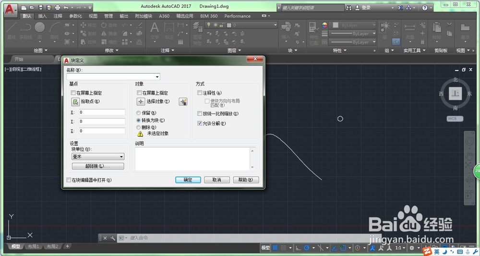
Task: Expand the 修改 panel dropdown
Action: [x=112, y=50]
